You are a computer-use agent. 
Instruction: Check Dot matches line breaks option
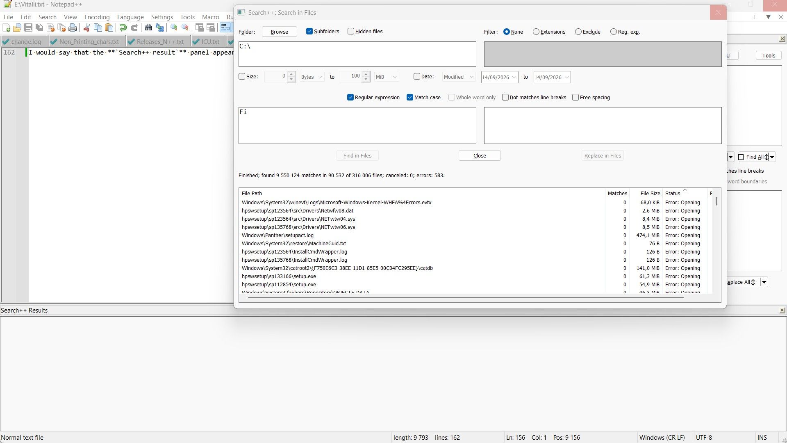[505, 97]
